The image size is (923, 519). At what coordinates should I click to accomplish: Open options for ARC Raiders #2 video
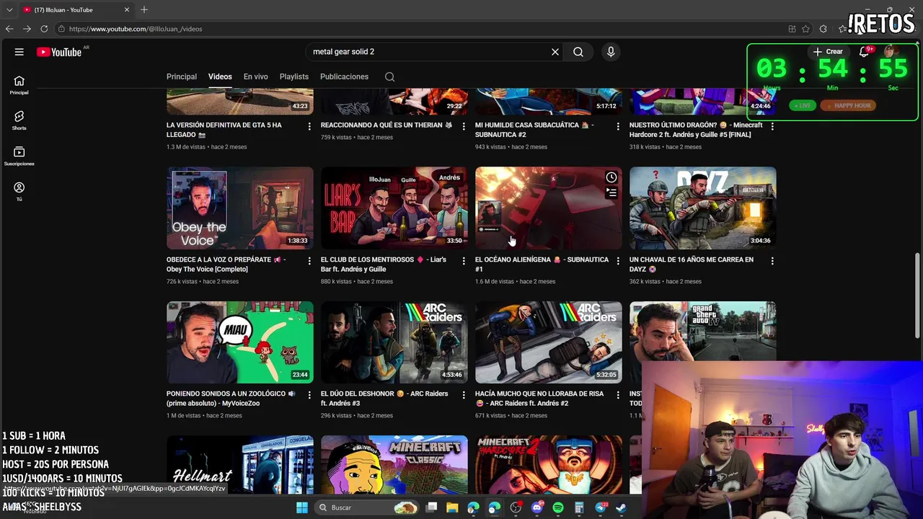pyautogui.click(x=618, y=395)
